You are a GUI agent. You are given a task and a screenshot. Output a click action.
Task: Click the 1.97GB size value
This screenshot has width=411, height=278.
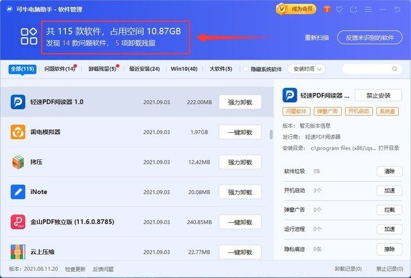coord(199,132)
